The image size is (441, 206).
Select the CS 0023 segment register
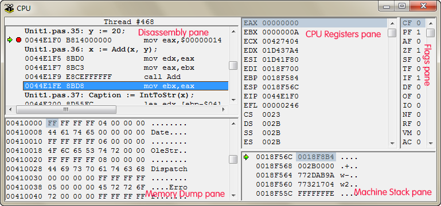click(262, 114)
